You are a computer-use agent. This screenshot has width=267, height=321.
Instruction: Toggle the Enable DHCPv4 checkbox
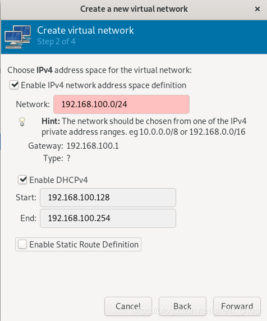coord(22,180)
